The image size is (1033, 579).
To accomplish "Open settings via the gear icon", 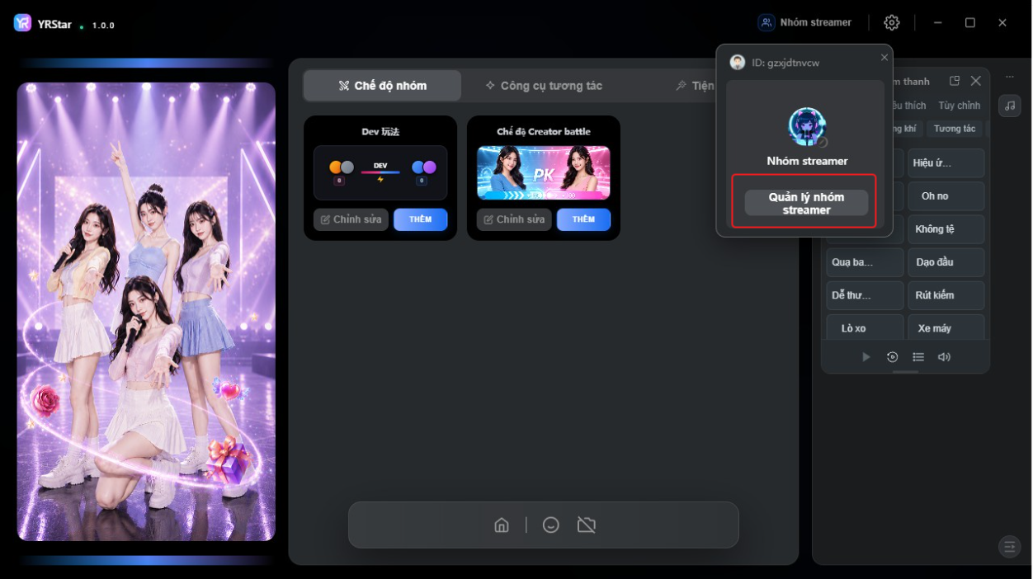I will pos(892,22).
